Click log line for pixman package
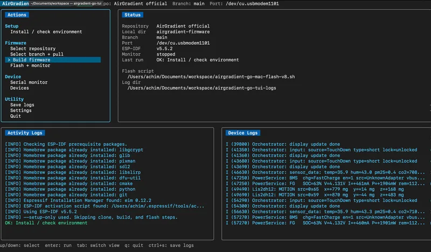This screenshot has height=252, width=431. 70,161
